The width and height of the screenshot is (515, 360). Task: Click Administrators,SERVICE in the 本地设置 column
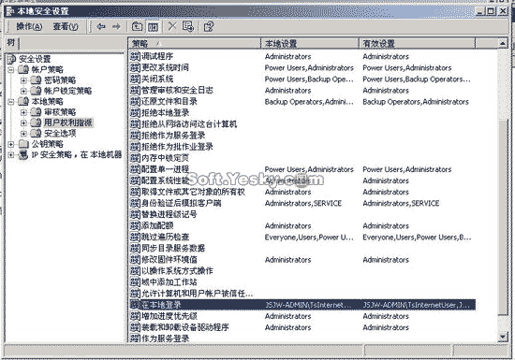pos(303,203)
